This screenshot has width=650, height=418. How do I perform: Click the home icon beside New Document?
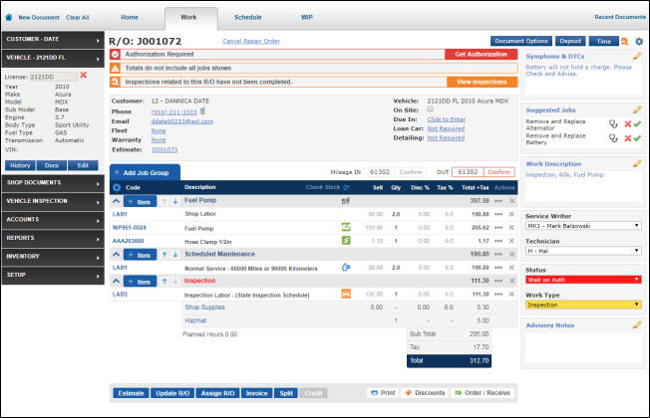9,17
